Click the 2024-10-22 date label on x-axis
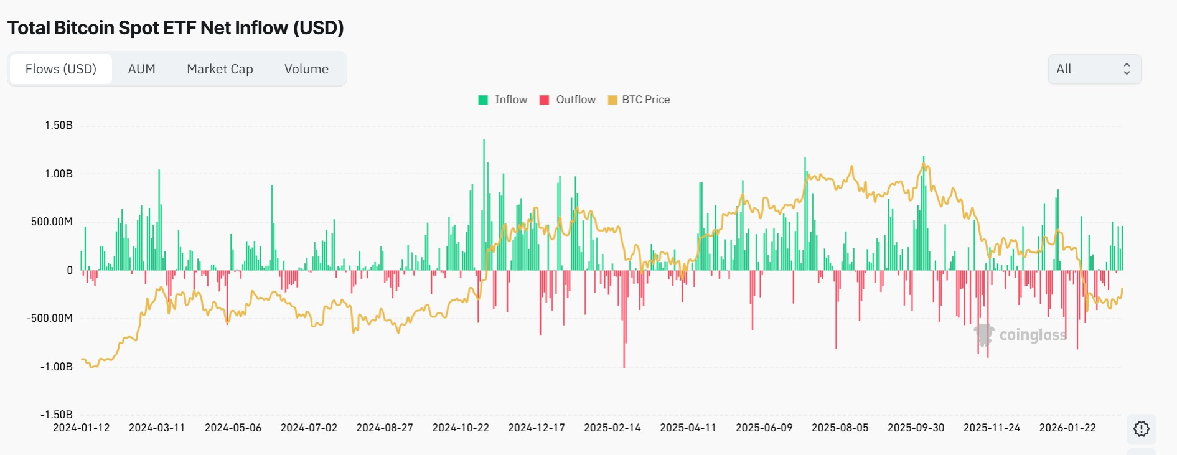Screen dimensions: 1177x455 point(461,428)
